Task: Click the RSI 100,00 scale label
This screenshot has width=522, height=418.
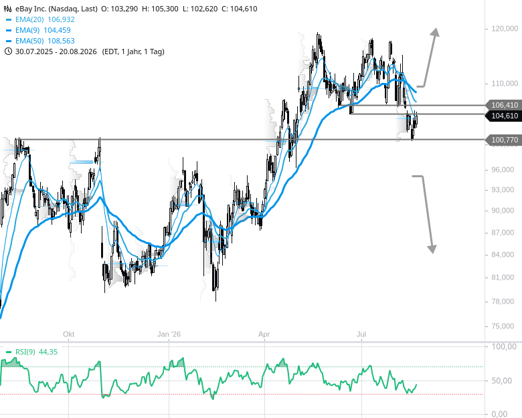Action: pyautogui.click(x=504, y=347)
